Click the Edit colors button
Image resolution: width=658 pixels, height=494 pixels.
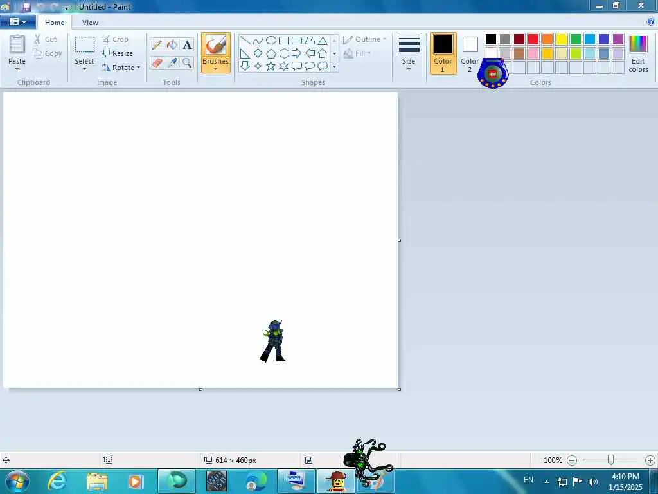(x=638, y=54)
